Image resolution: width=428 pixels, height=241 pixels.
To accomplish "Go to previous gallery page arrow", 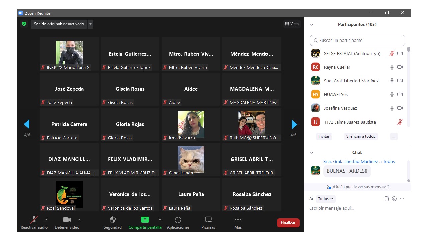I will 27,124.
